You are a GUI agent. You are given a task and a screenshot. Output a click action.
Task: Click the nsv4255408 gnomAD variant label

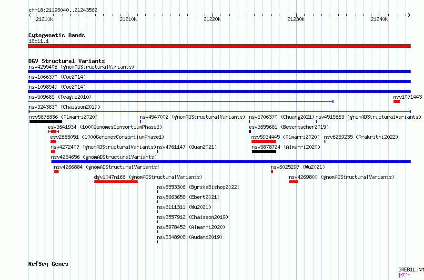(81, 67)
